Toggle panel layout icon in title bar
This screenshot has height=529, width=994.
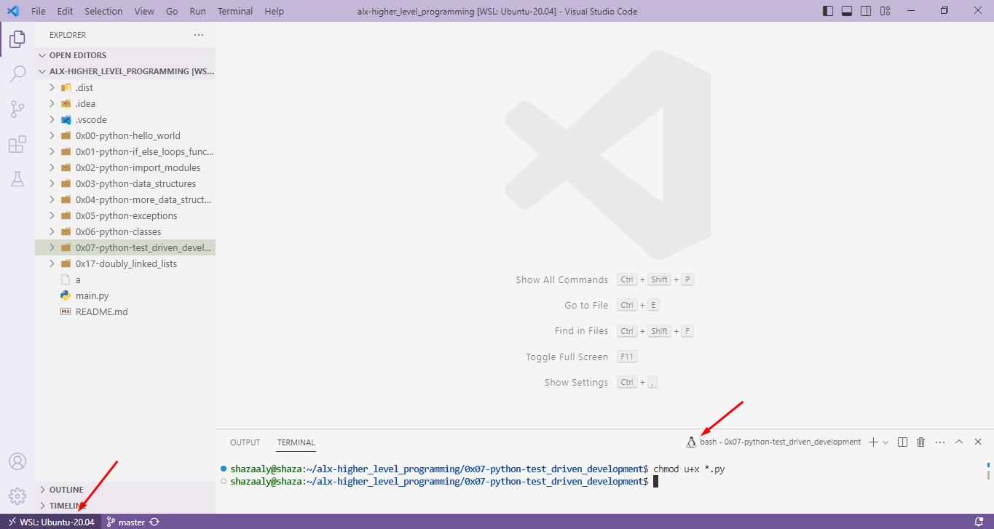pos(847,11)
